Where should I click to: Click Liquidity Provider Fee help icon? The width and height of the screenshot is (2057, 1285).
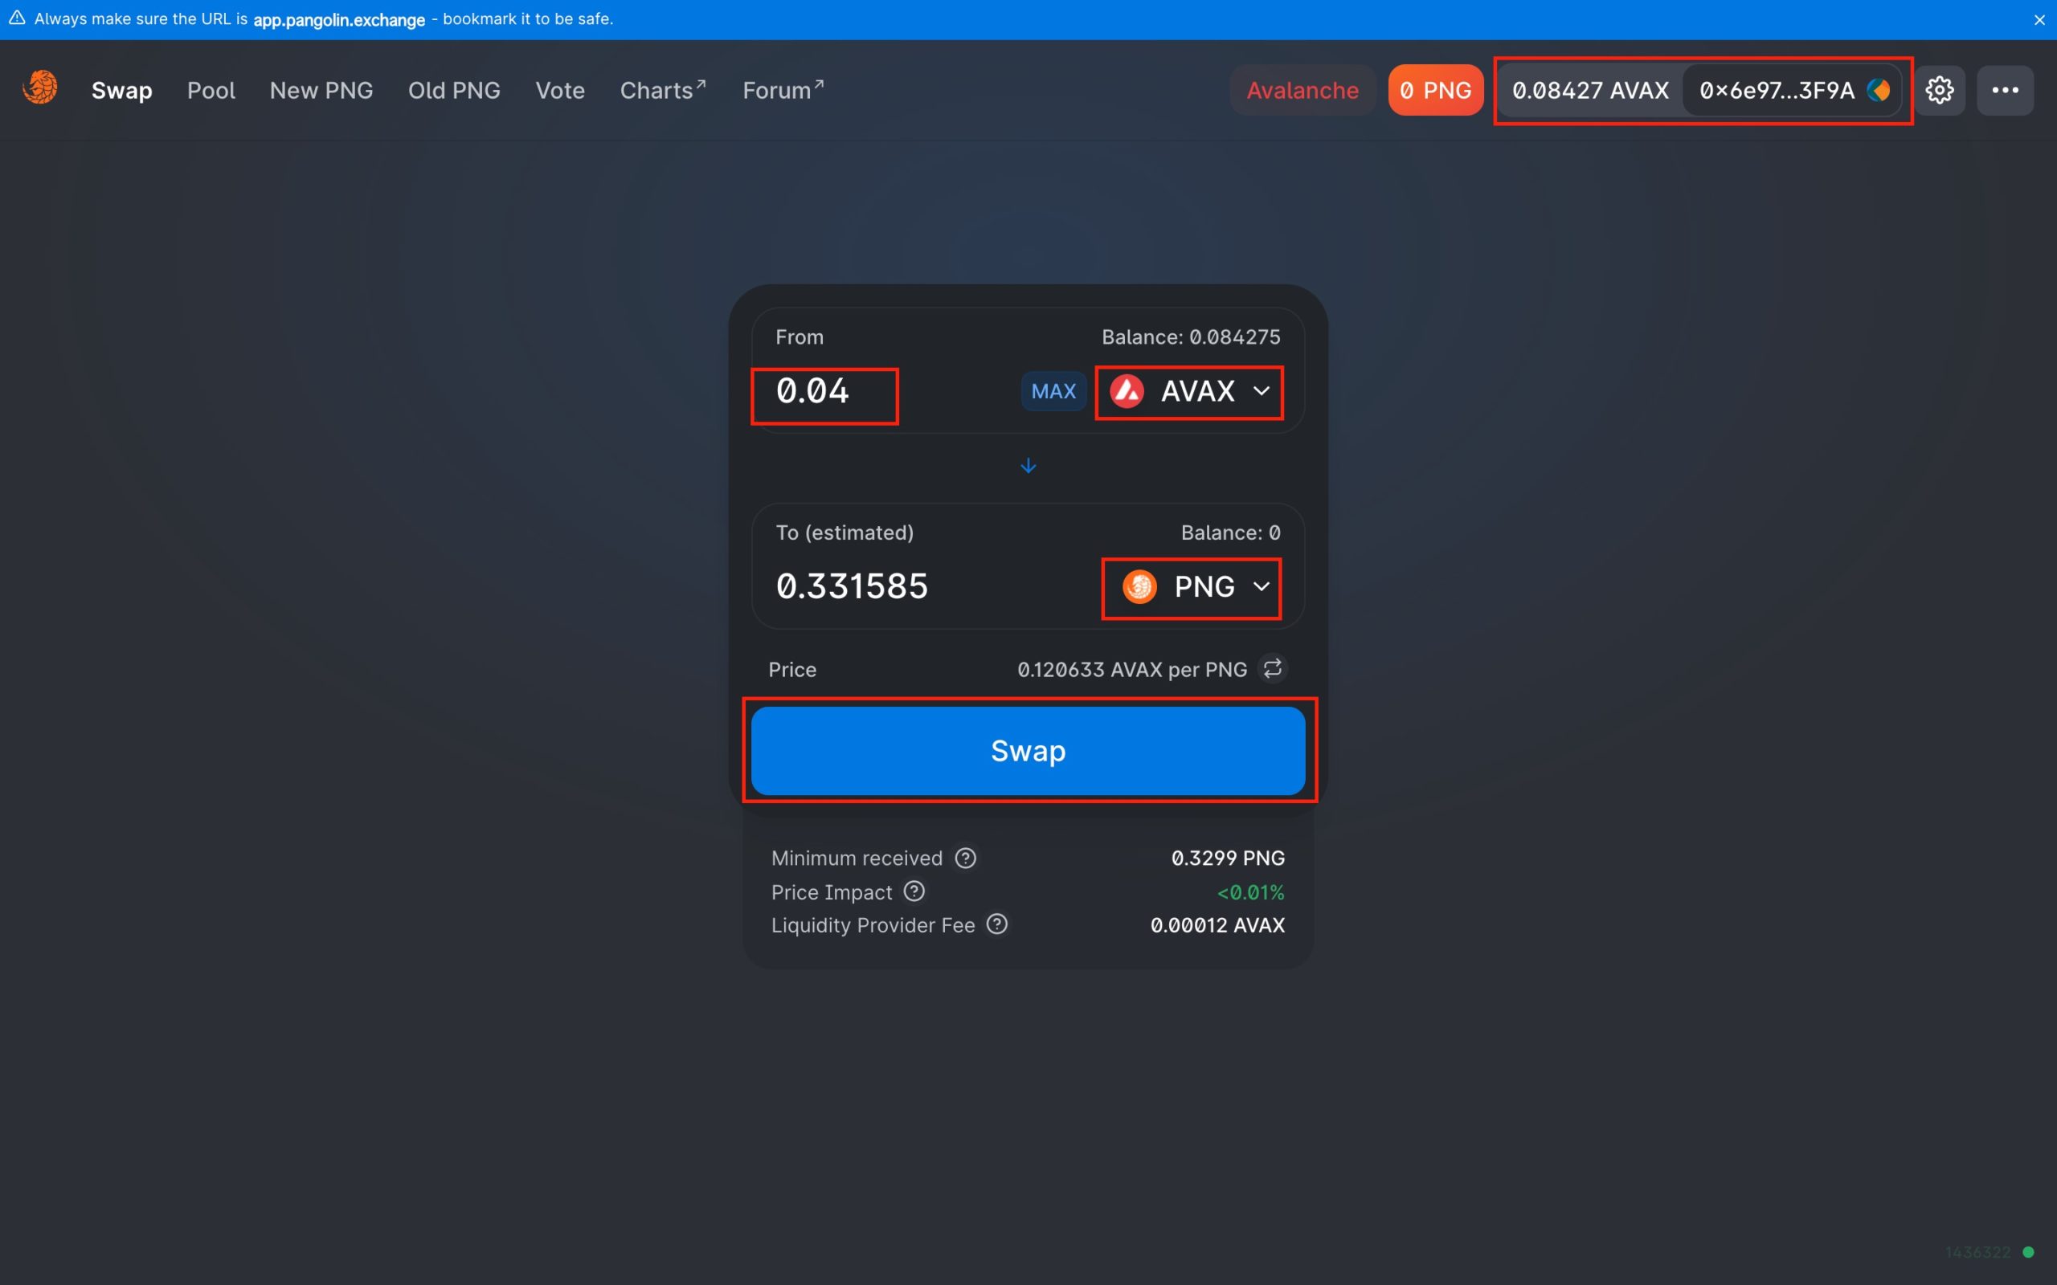[996, 924]
